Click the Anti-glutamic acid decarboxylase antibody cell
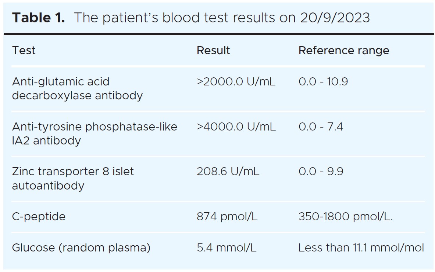 (x=77, y=88)
